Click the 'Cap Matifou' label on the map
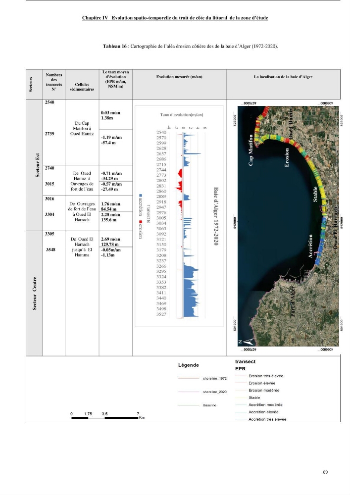This screenshot has width=350, height=495. pos(250,150)
